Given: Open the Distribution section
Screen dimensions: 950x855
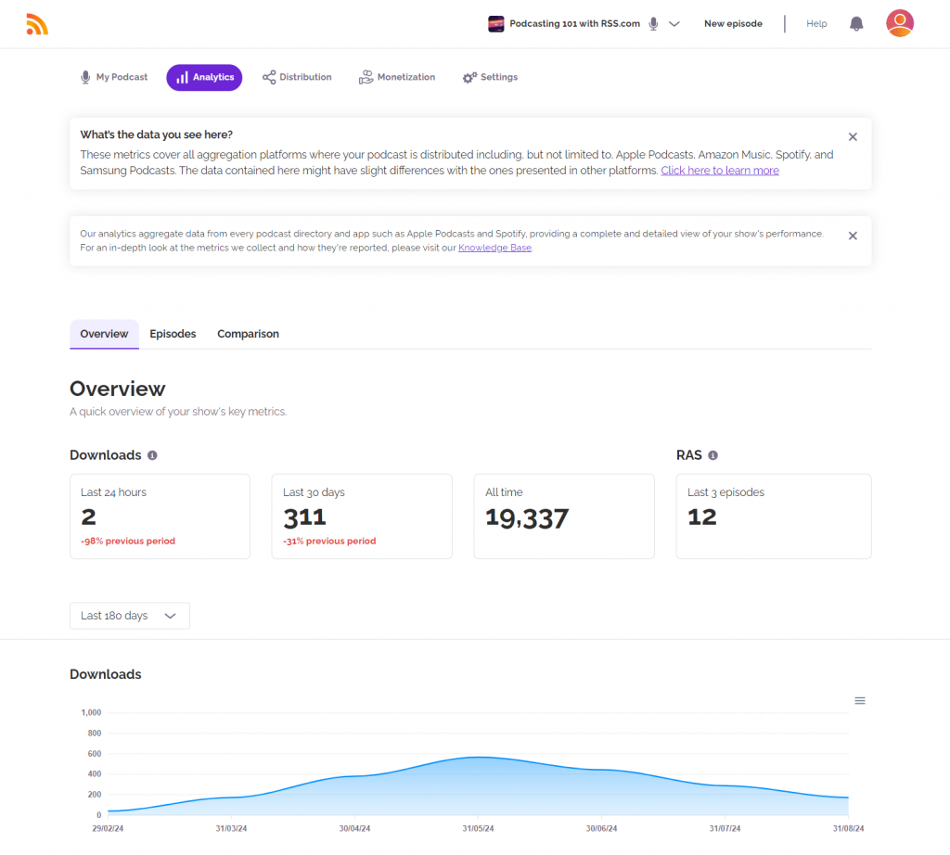Looking at the screenshot, I should tap(297, 78).
